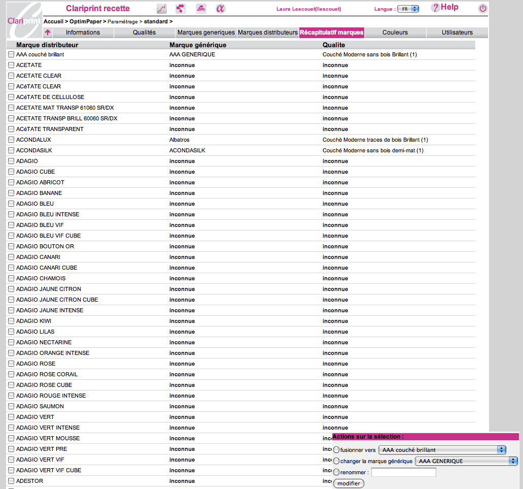Viewport: 523px width, 489px height.
Task: Open the Langue FR dropdown
Action: (x=408, y=9)
